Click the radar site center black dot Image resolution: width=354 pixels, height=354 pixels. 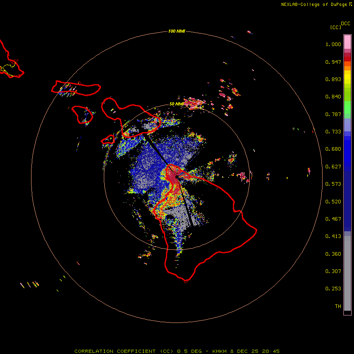(x=177, y=177)
